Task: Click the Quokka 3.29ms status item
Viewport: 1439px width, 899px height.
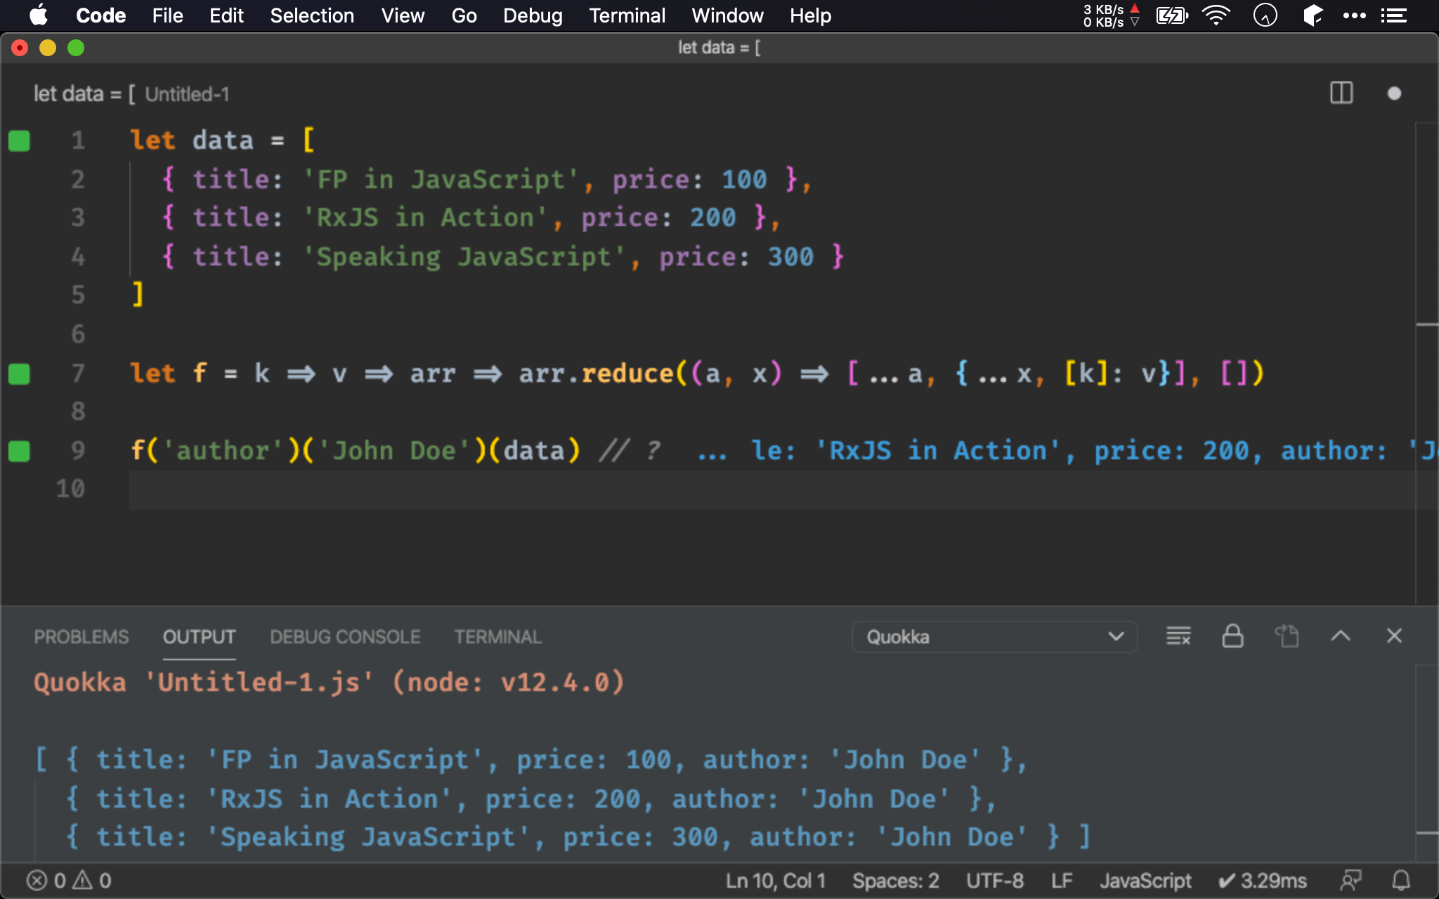Action: coord(1263,881)
